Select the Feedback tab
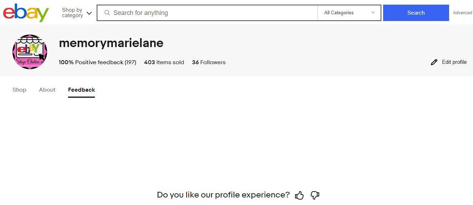Image resolution: width=473 pixels, height=205 pixels. tap(81, 90)
